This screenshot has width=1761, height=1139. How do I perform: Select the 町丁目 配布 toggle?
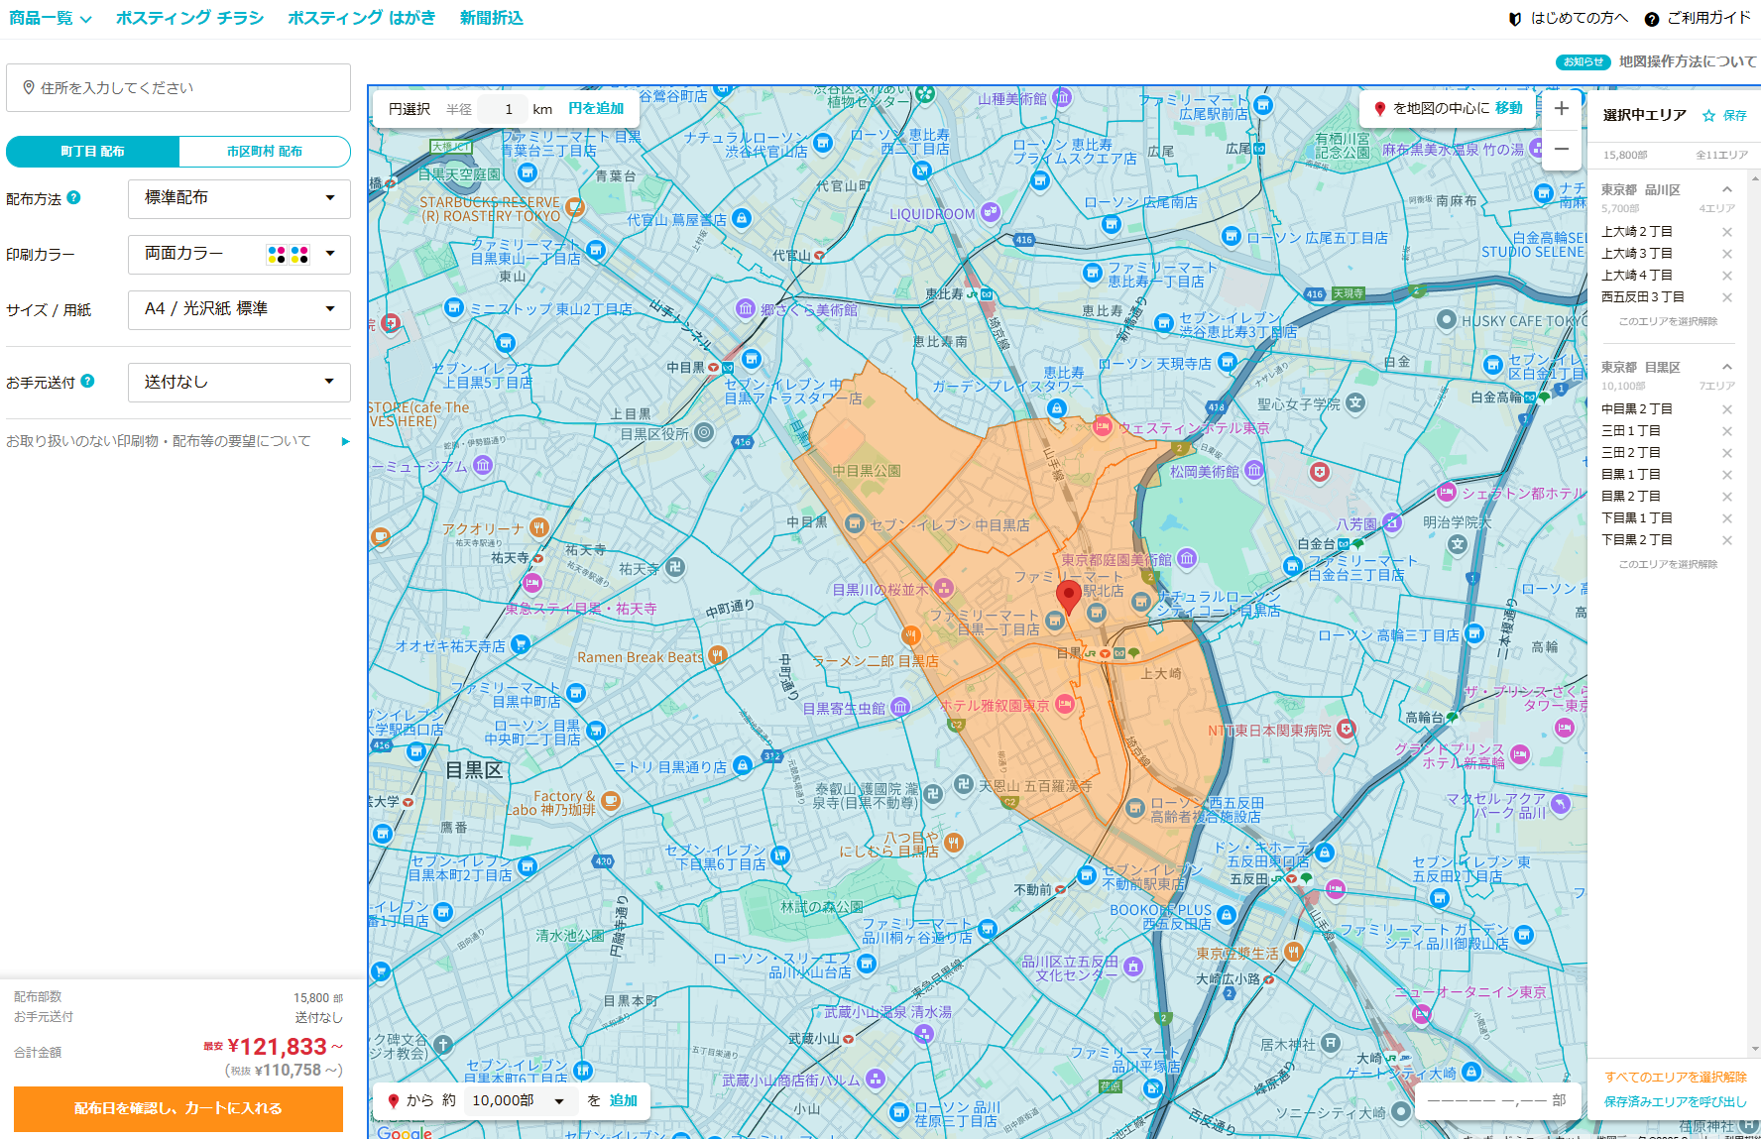(93, 152)
